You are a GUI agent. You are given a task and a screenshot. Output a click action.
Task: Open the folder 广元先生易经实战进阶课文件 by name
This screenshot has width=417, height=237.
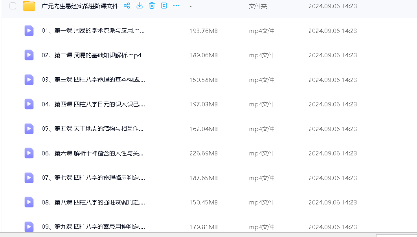coord(80,6)
